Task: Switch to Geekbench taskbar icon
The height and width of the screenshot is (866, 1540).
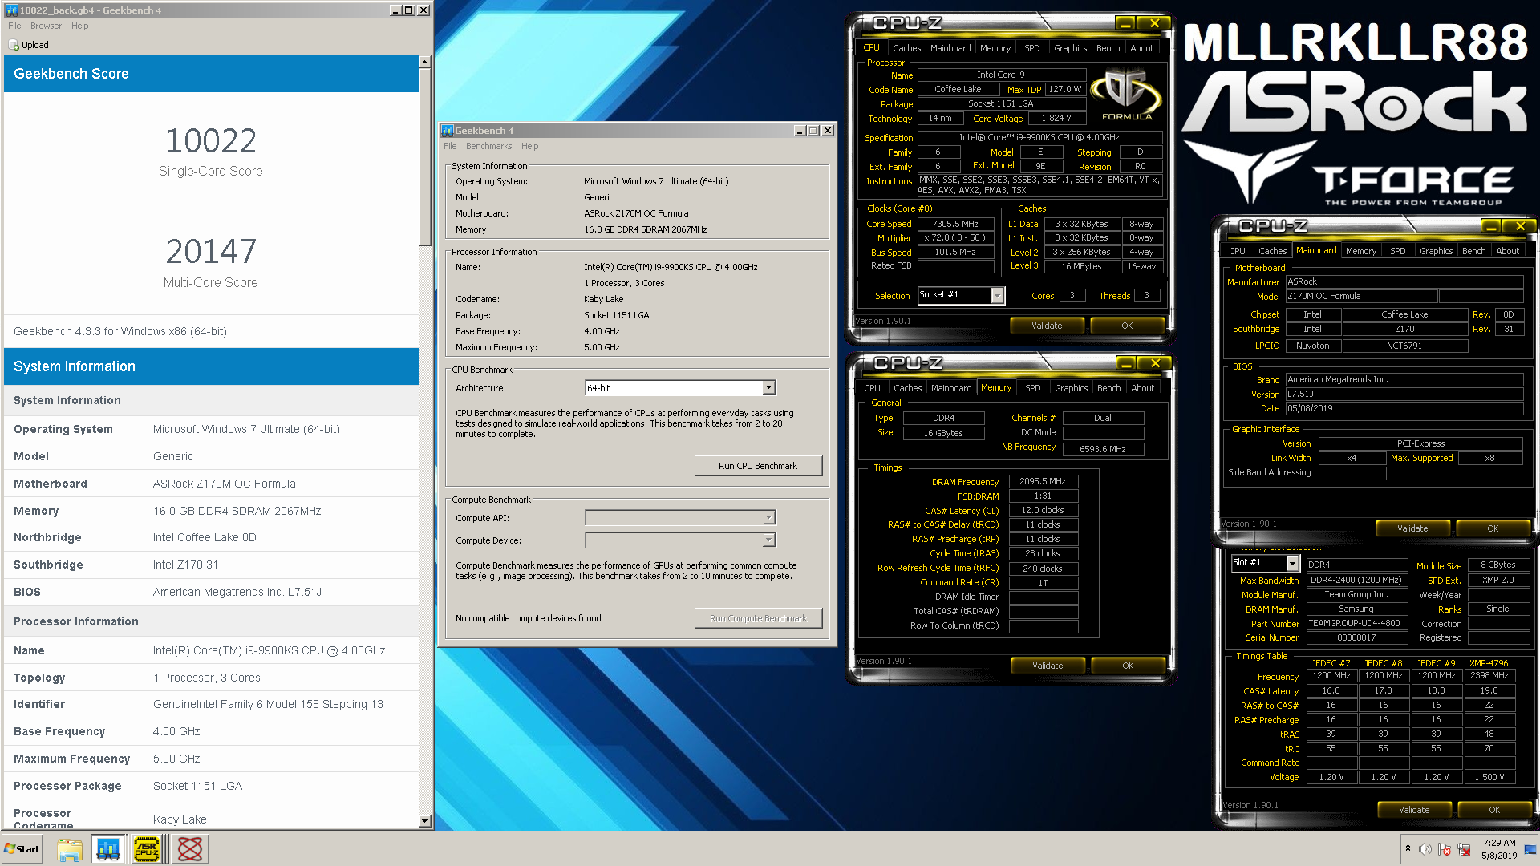Action: click(x=108, y=849)
